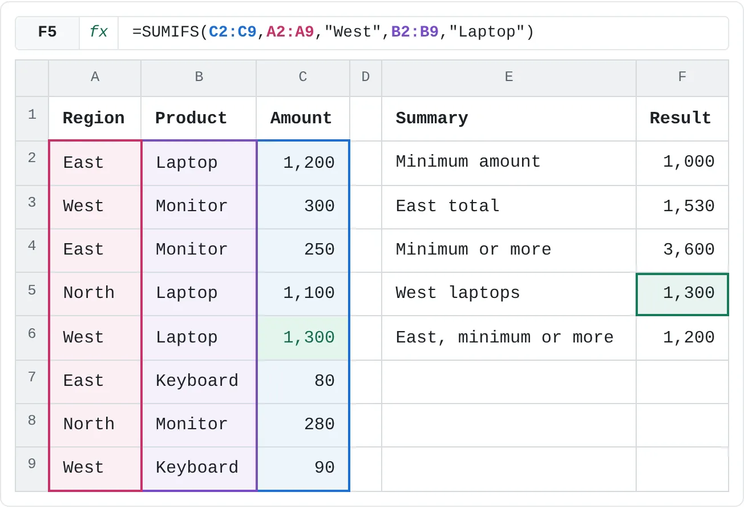Select the cell containing 1,200 in Amount column

[303, 163]
